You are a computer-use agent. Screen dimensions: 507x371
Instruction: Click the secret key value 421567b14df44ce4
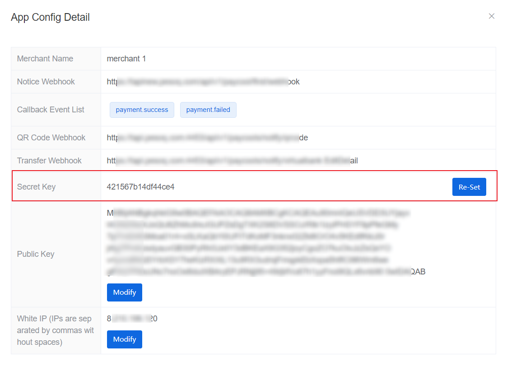(140, 187)
